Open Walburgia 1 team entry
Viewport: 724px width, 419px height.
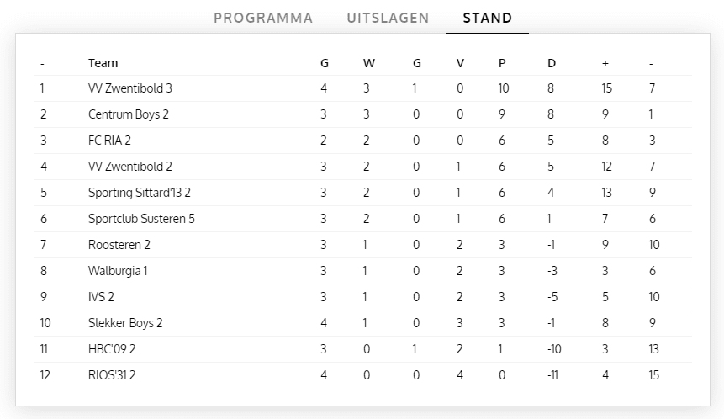click(118, 271)
